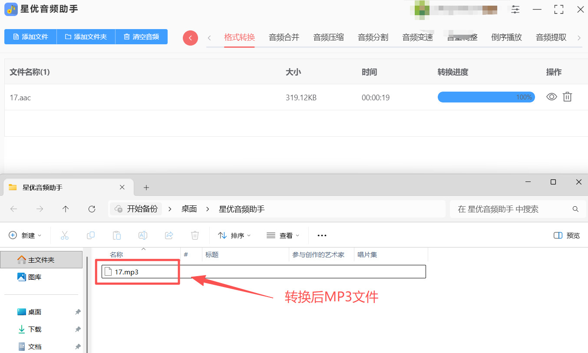Go back in Explorer navigation
The height and width of the screenshot is (353, 588).
point(13,209)
